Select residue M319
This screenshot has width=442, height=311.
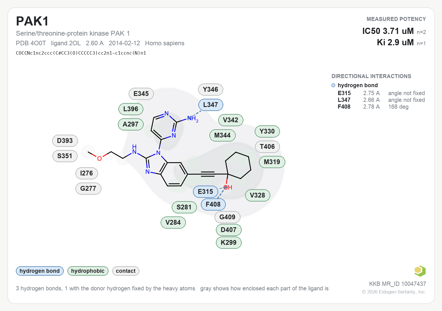click(272, 162)
